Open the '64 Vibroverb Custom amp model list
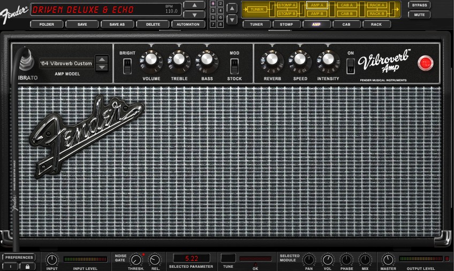The height and width of the screenshot is (271, 454). 66,63
